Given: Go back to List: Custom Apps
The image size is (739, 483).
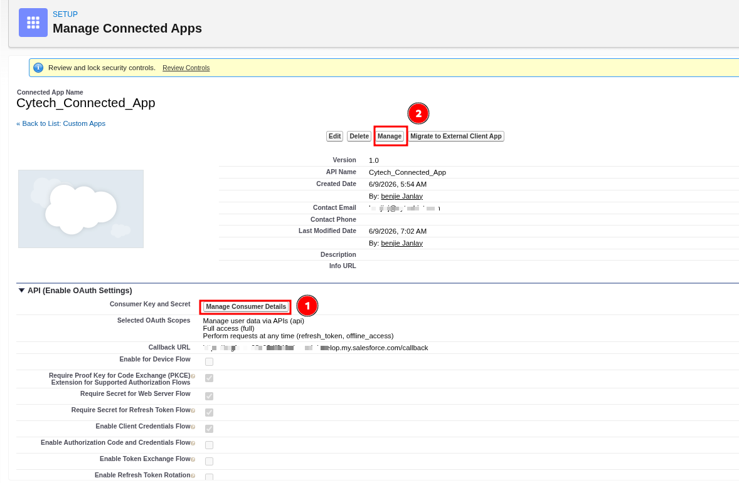Looking at the screenshot, I should tap(61, 123).
